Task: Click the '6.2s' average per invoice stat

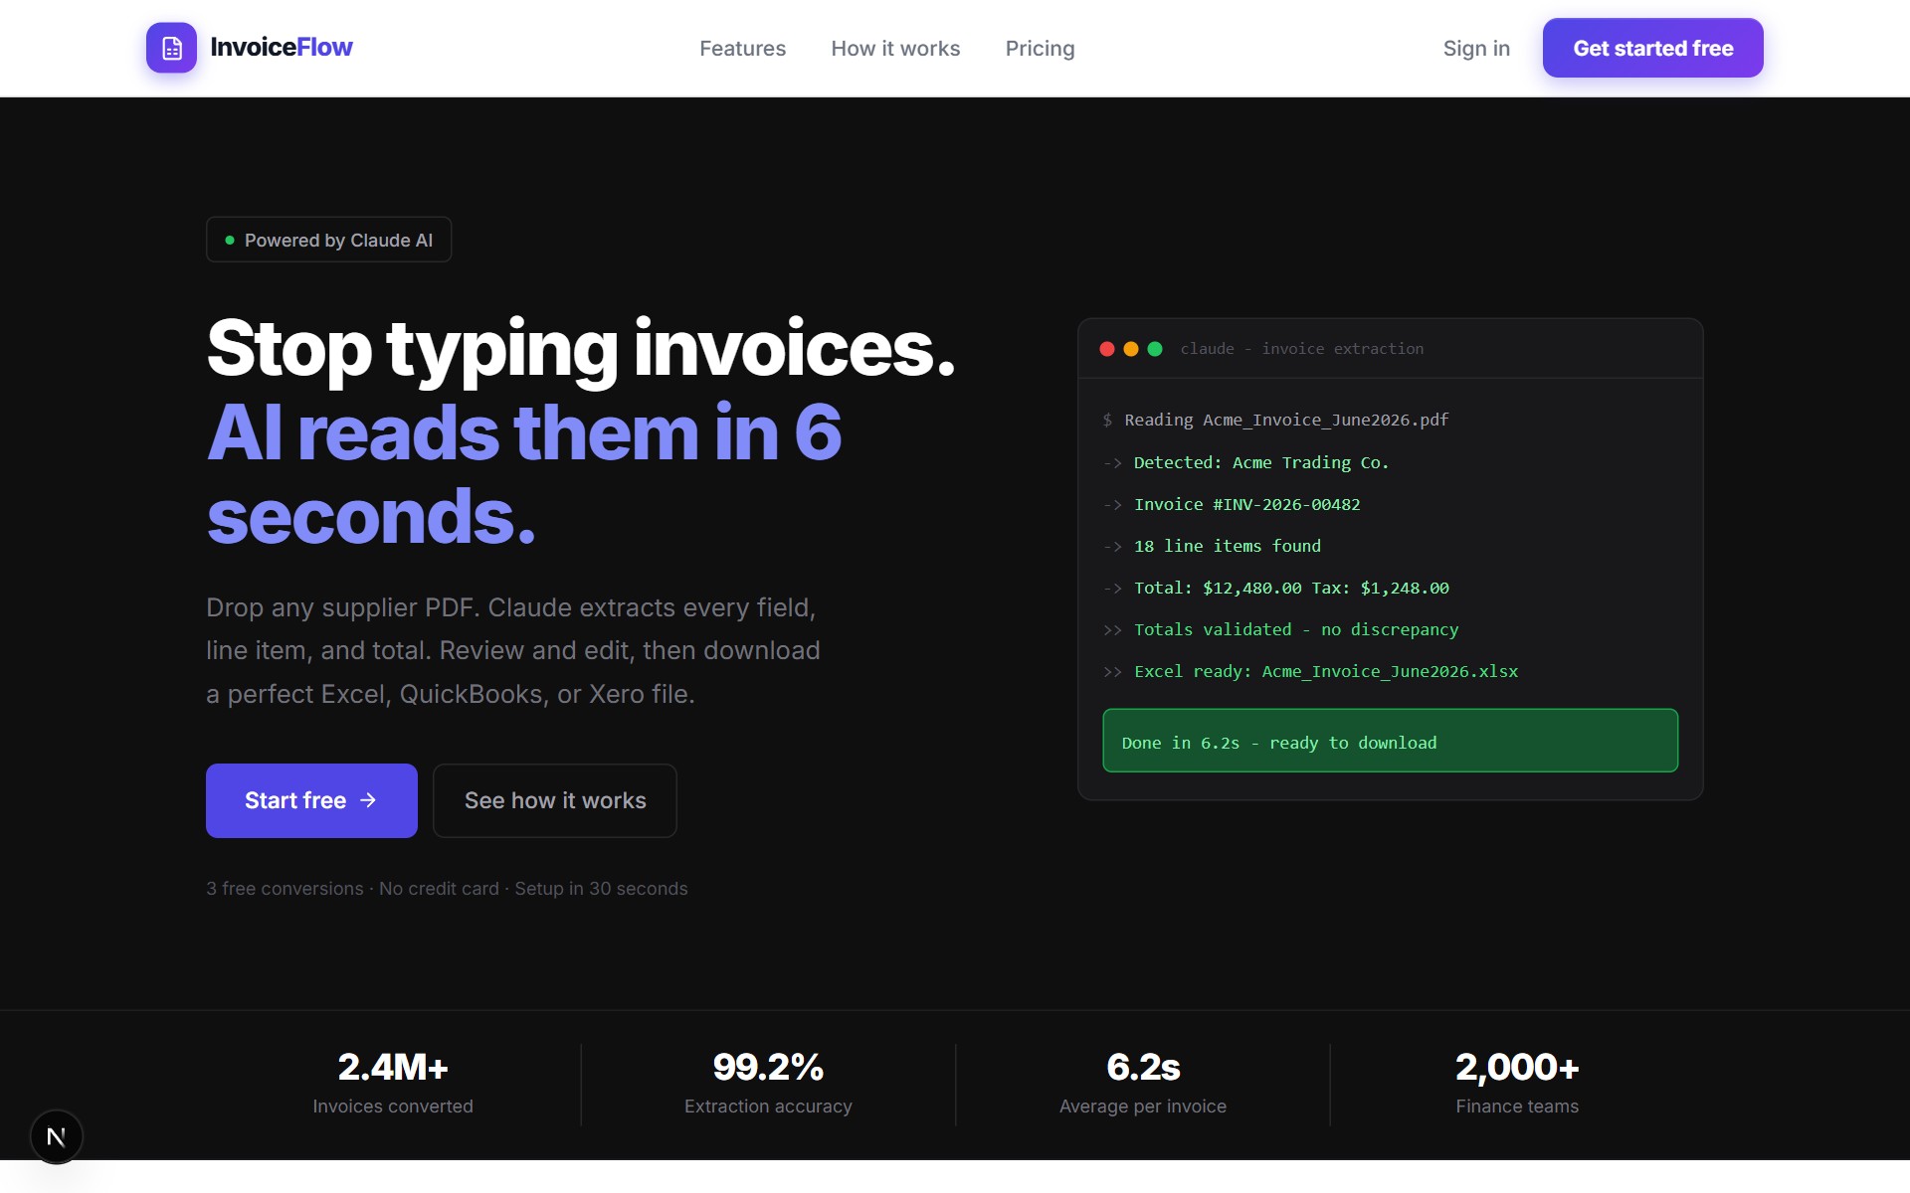Action: click(x=1143, y=1067)
